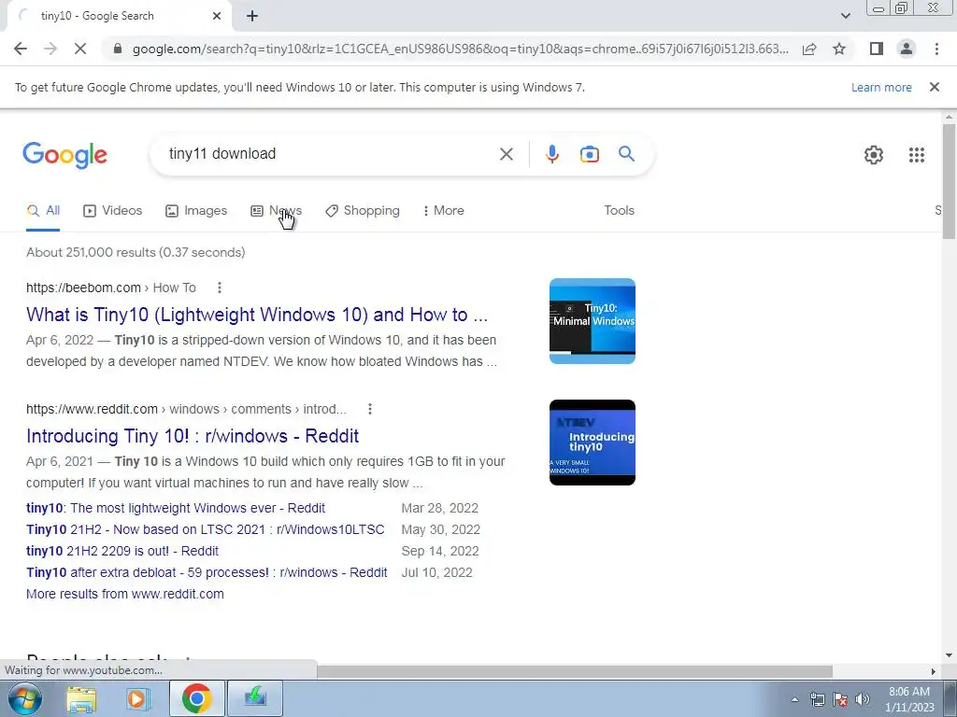Open the Google apps grid

[916, 155]
